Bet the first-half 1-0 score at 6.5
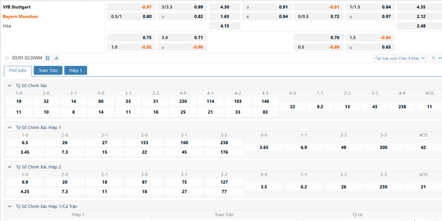 tap(25, 143)
